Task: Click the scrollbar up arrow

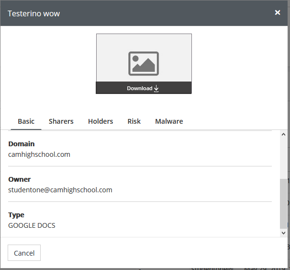Action: (283, 135)
